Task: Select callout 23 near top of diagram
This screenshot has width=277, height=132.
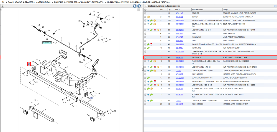Action: pyautogui.click(x=105, y=22)
